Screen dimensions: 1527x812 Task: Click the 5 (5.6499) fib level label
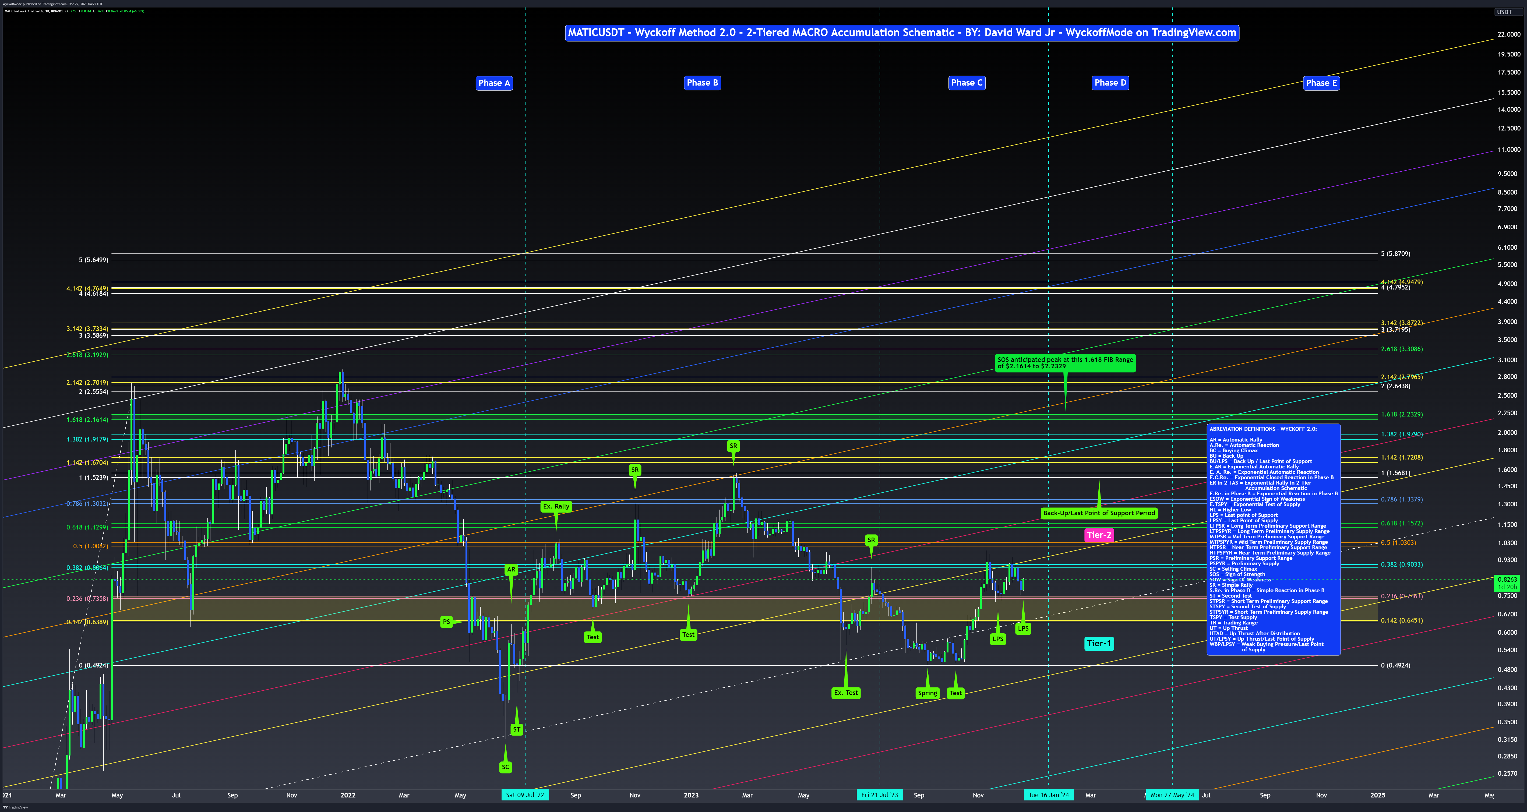coord(94,260)
